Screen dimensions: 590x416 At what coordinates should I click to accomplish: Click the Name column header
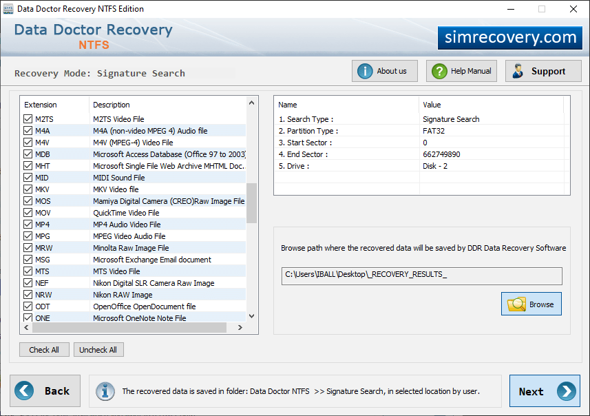(346, 105)
